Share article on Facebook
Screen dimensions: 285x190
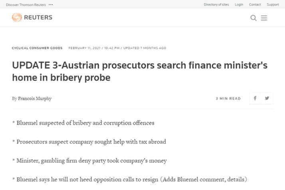coord(255,98)
